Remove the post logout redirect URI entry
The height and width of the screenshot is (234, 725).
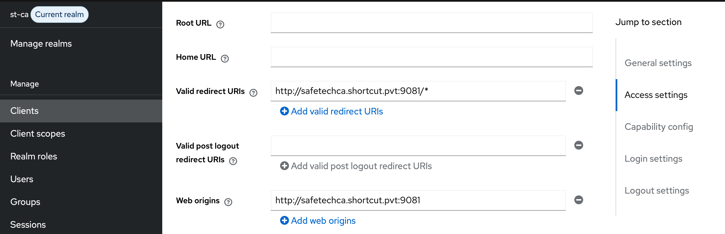point(579,145)
